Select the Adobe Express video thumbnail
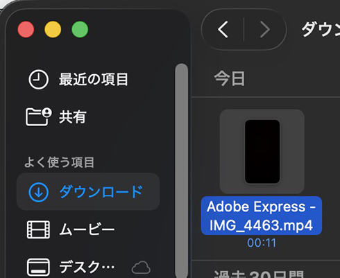This screenshot has height=278, width=340. (x=262, y=151)
